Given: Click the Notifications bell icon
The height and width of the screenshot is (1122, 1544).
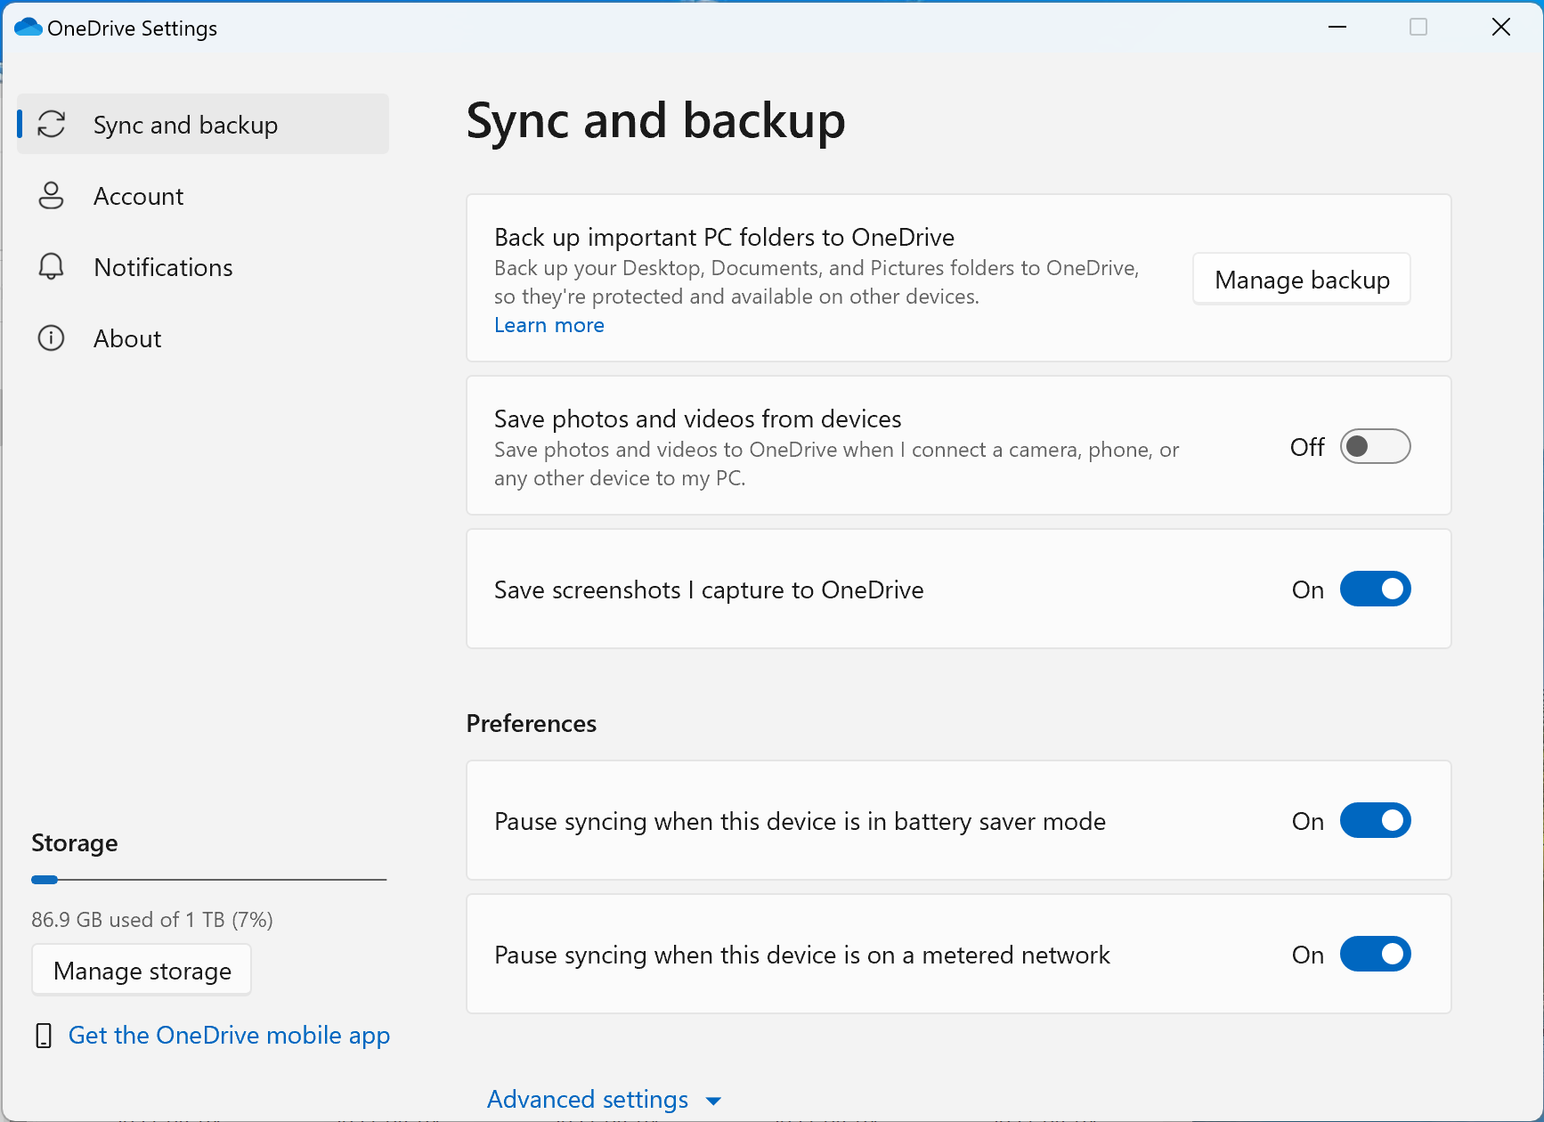Looking at the screenshot, I should pyautogui.click(x=52, y=267).
